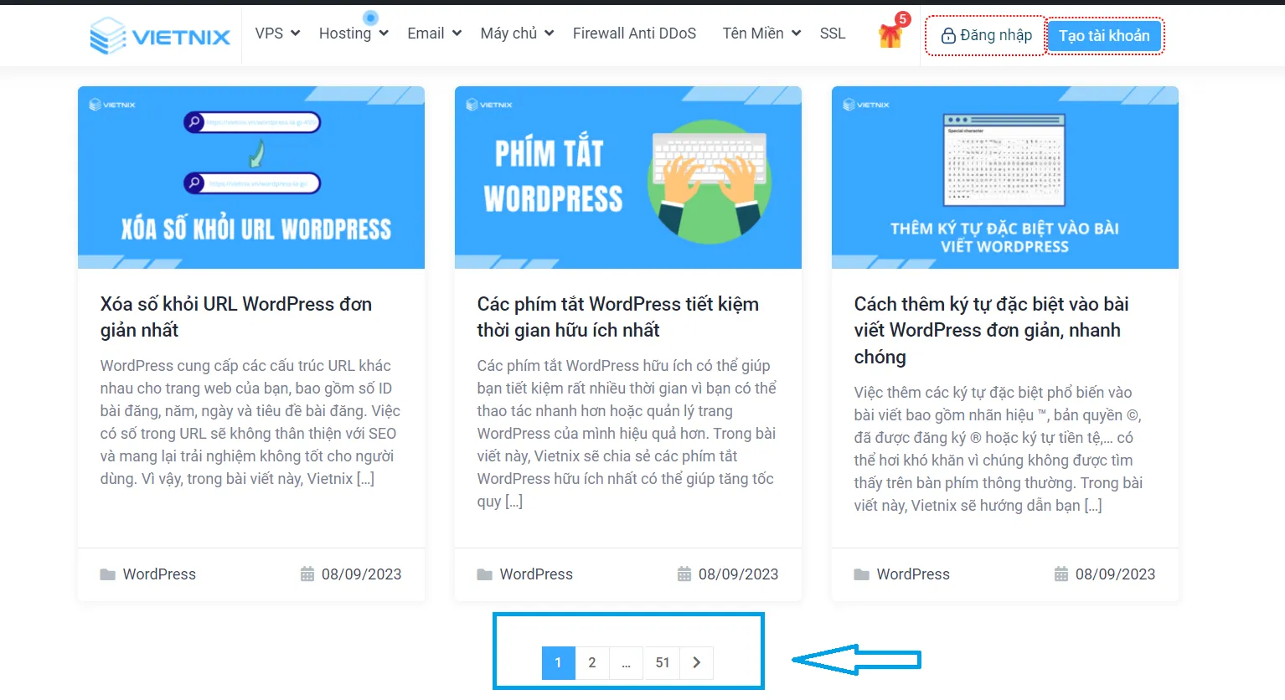Screen dimensions: 1285x700
Task: Click the Tạo tài khoản button
Action: (x=1104, y=36)
